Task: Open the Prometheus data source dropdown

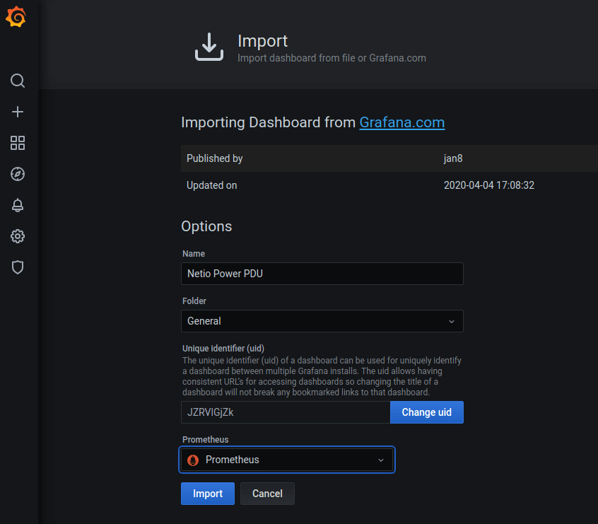Action: click(287, 460)
